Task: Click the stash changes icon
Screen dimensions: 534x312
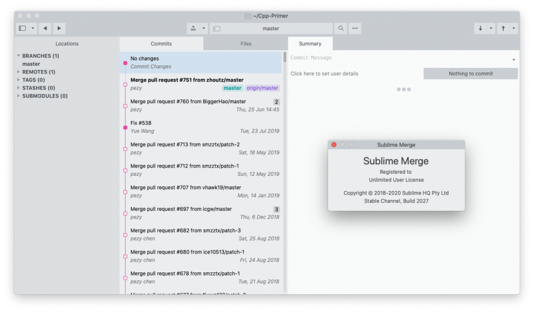Action: [x=193, y=28]
